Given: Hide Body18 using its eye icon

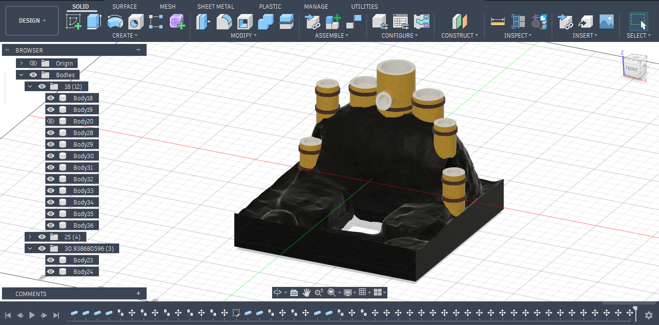Looking at the screenshot, I should pyautogui.click(x=51, y=98).
